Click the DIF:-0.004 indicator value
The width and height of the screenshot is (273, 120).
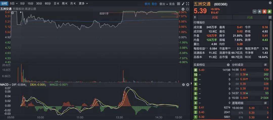pyautogui.click(x=19, y=85)
